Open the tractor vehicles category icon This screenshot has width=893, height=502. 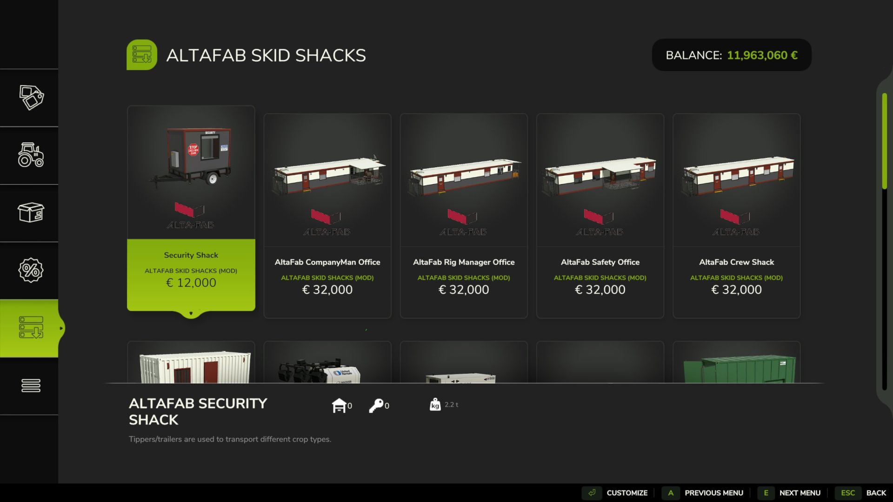tap(31, 155)
